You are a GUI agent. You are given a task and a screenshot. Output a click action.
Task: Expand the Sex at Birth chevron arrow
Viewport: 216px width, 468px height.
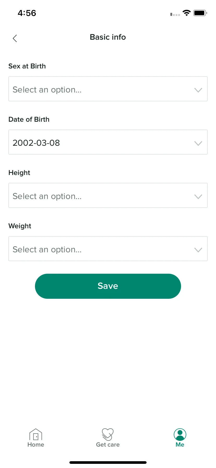pyautogui.click(x=198, y=90)
